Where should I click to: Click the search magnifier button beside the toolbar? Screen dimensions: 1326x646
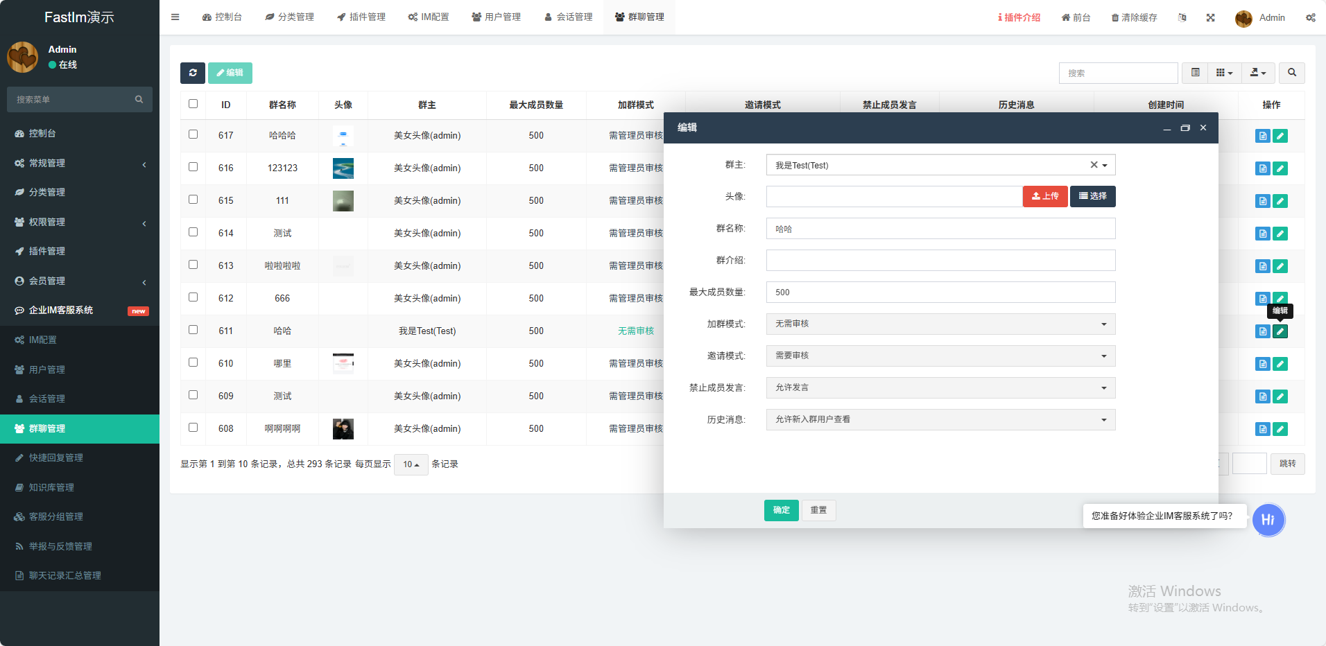pos(1291,73)
